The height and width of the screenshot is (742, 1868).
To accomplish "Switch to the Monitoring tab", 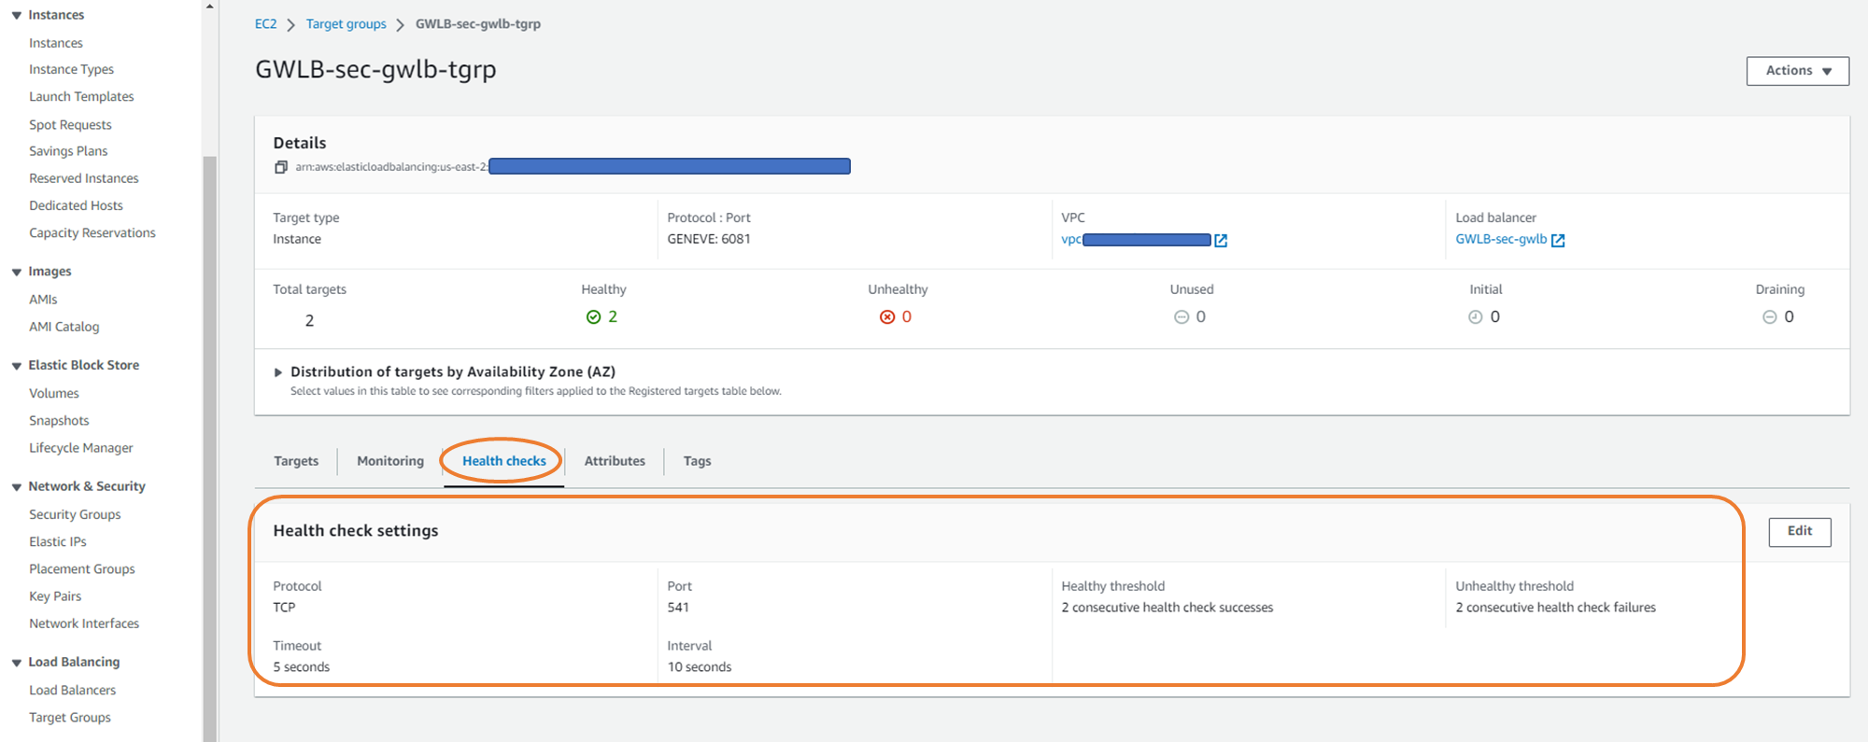I will coord(390,461).
